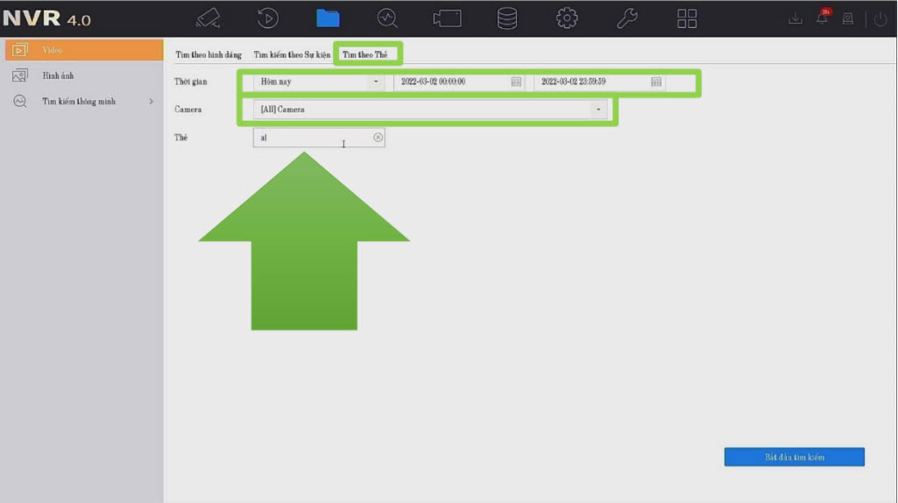This screenshot has width=898, height=503.
Task: Select the blue file management folder icon
Action: click(x=328, y=18)
